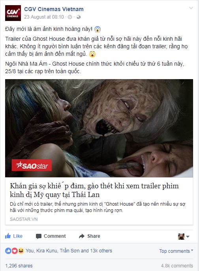The image size is (199, 271).
Task: Expand the post options chevron menu
Action: click(x=191, y=8)
